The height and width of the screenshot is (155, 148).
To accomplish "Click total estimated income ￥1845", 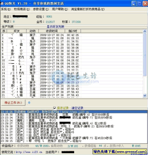I will pyautogui.click(x=136, y=146).
